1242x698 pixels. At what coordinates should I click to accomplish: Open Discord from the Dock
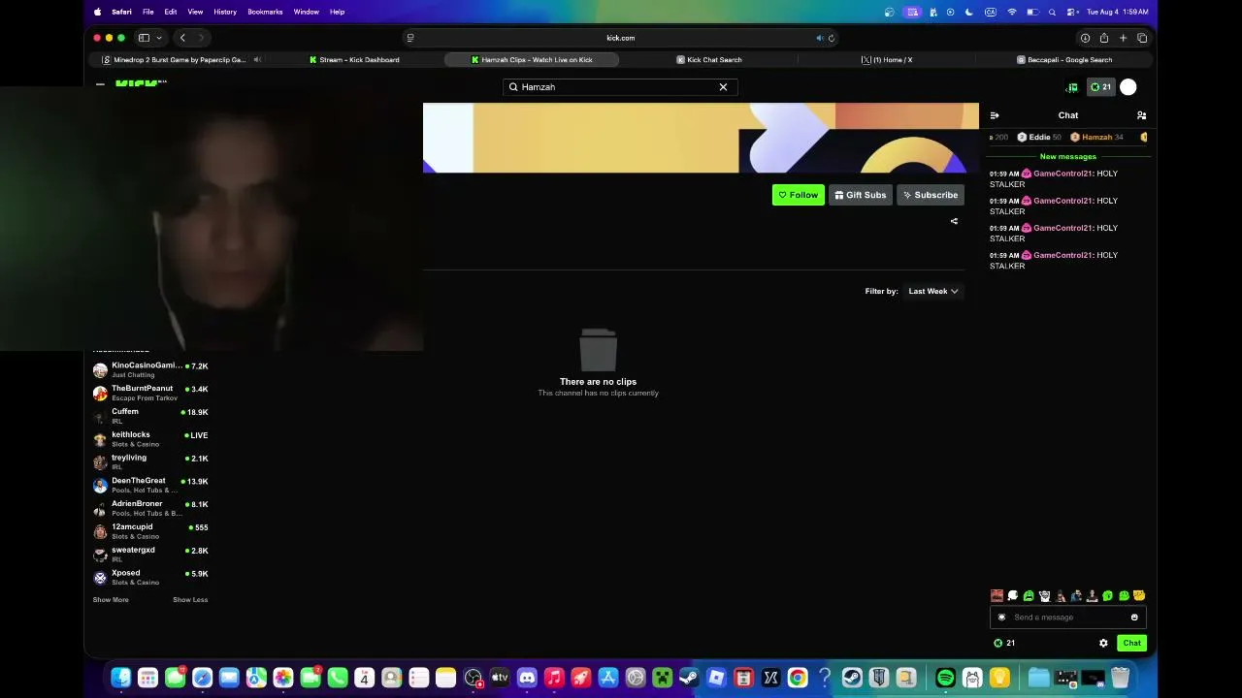527,678
